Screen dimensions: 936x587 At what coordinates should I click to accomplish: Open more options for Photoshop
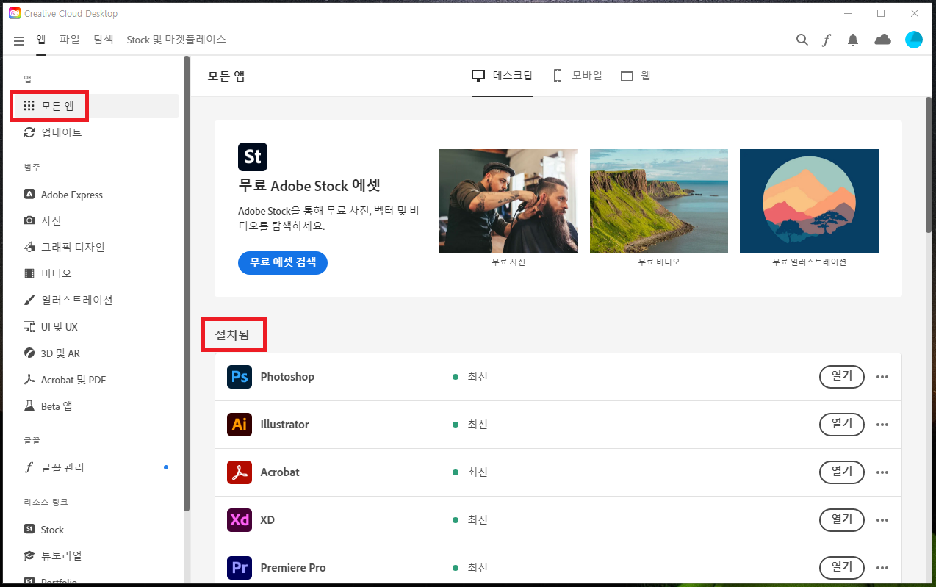(x=882, y=377)
